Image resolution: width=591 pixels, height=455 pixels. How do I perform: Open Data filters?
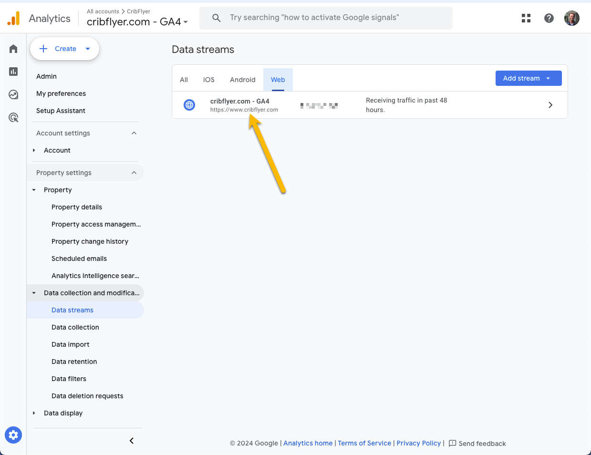point(69,379)
